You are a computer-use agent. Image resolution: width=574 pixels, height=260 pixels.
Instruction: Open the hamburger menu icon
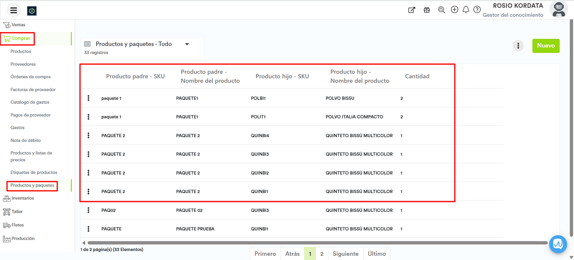coord(13,10)
